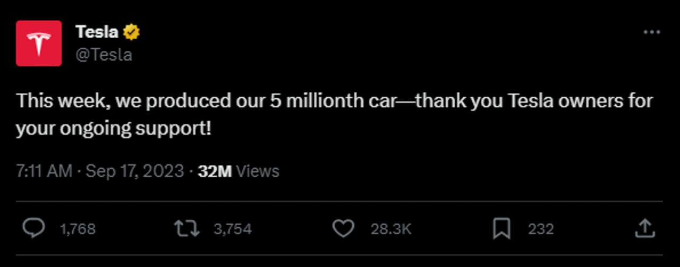Viewport: 680px width, 267px height.
Task: Toggle the bookmark icon on the tweet
Action: click(x=501, y=229)
